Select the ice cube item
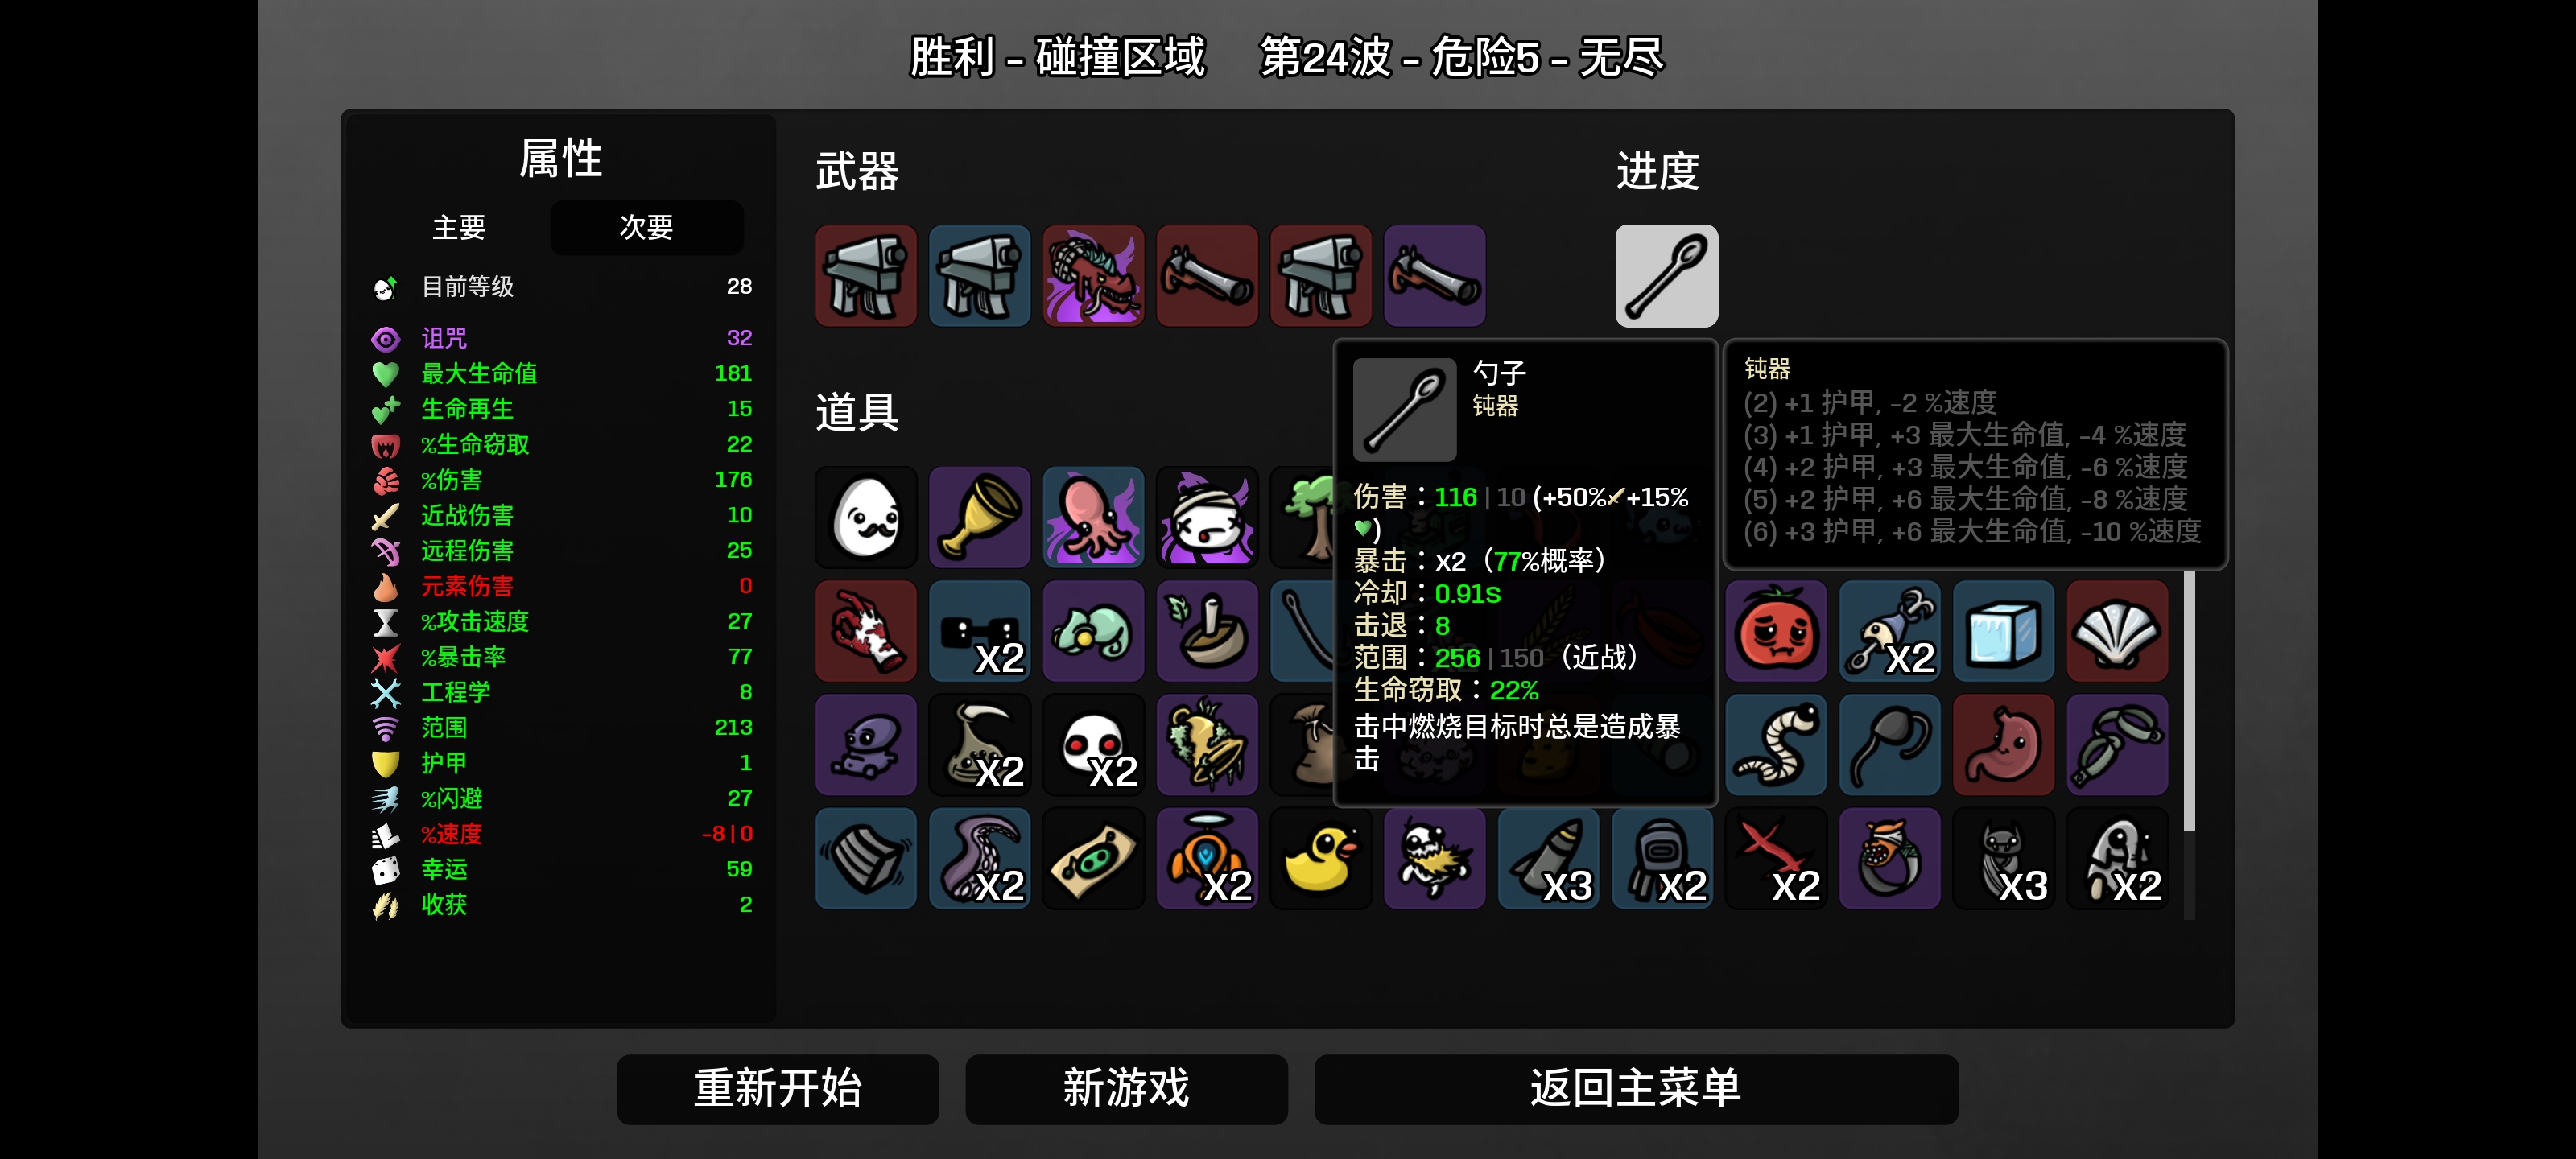This screenshot has width=2576, height=1159. pyautogui.click(x=2003, y=631)
